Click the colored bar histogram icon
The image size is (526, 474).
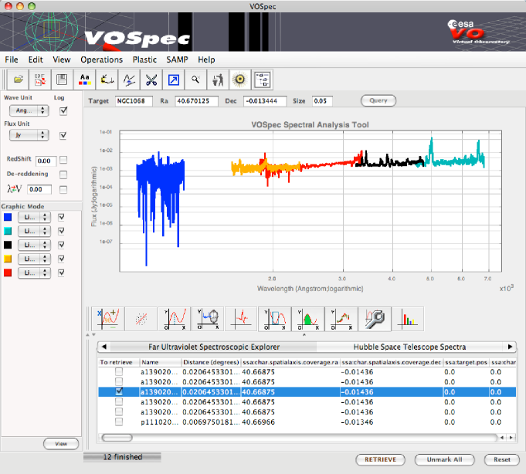coord(406,317)
